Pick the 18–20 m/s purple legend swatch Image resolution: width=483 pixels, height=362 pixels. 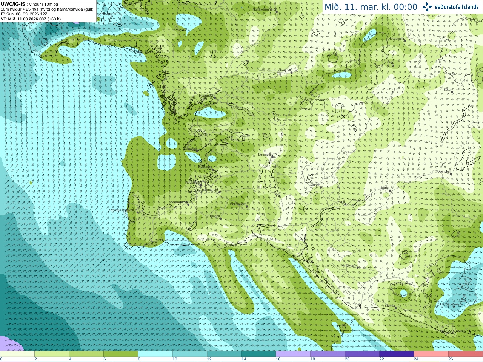(x=328, y=354)
